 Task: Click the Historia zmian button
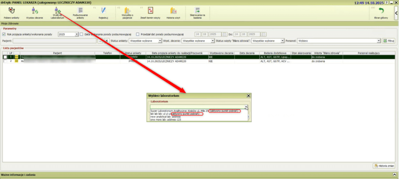pos(384,165)
